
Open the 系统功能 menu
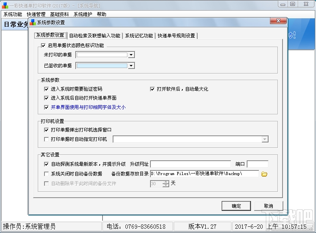13,14
